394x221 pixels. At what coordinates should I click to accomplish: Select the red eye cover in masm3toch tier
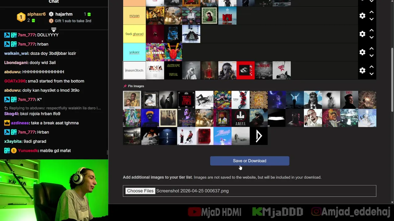(x=245, y=70)
